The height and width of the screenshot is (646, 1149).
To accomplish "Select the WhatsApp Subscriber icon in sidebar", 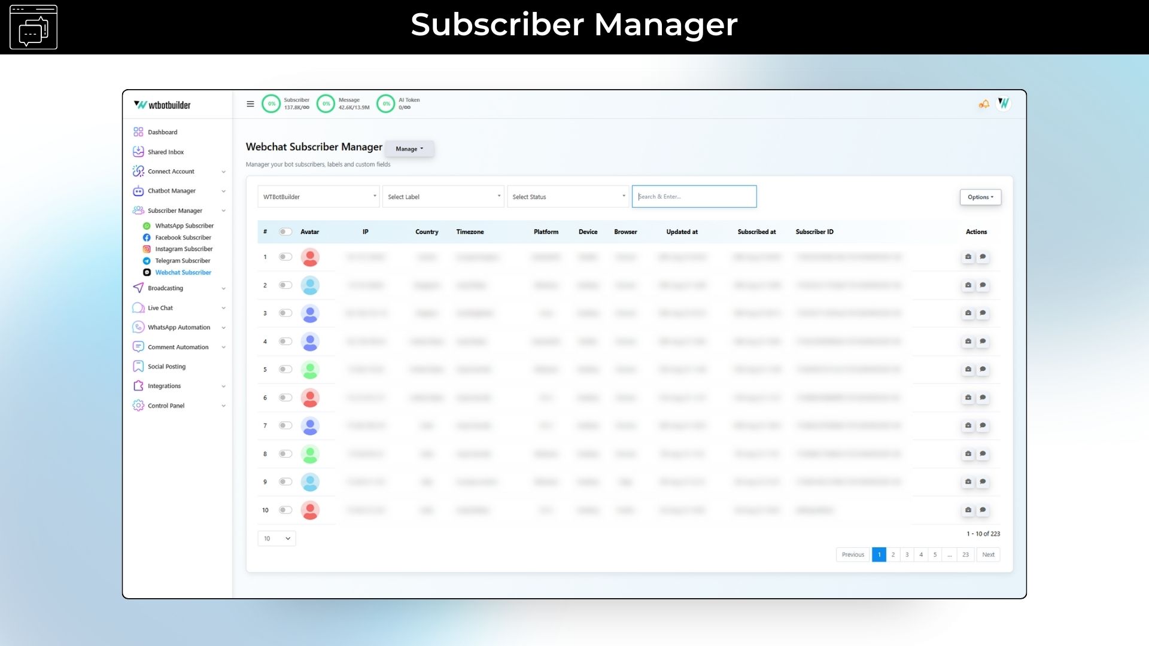I will [147, 226].
